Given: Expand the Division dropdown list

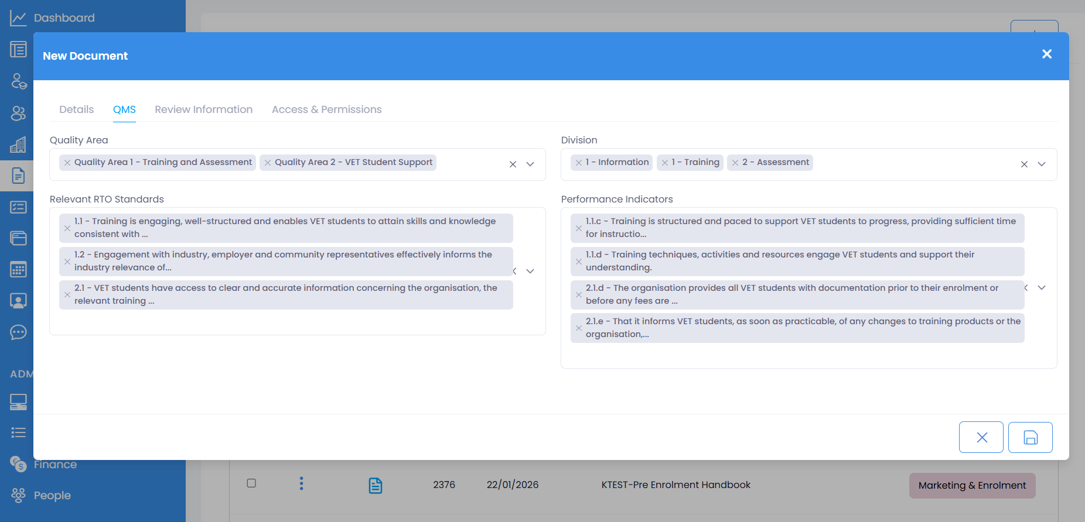Looking at the screenshot, I should [x=1042, y=164].
